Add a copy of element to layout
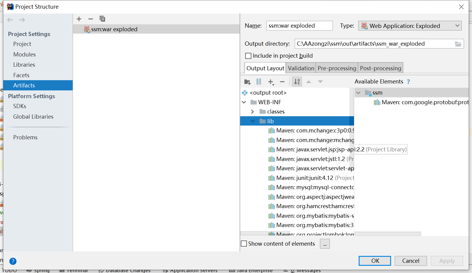This screenshot has height=273, width=472. tap(271, 82)
